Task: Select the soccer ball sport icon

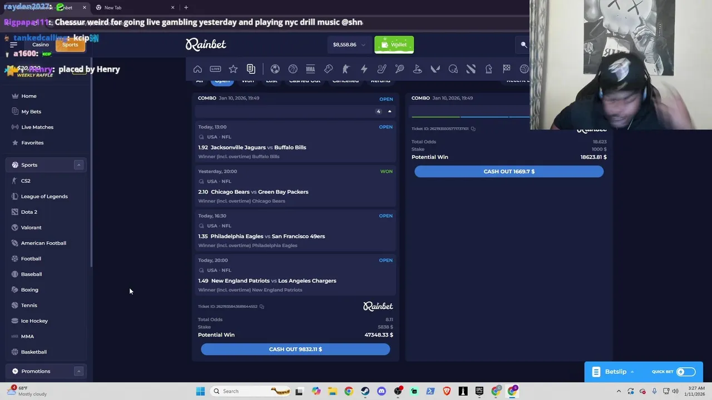Action: point(275,69)
